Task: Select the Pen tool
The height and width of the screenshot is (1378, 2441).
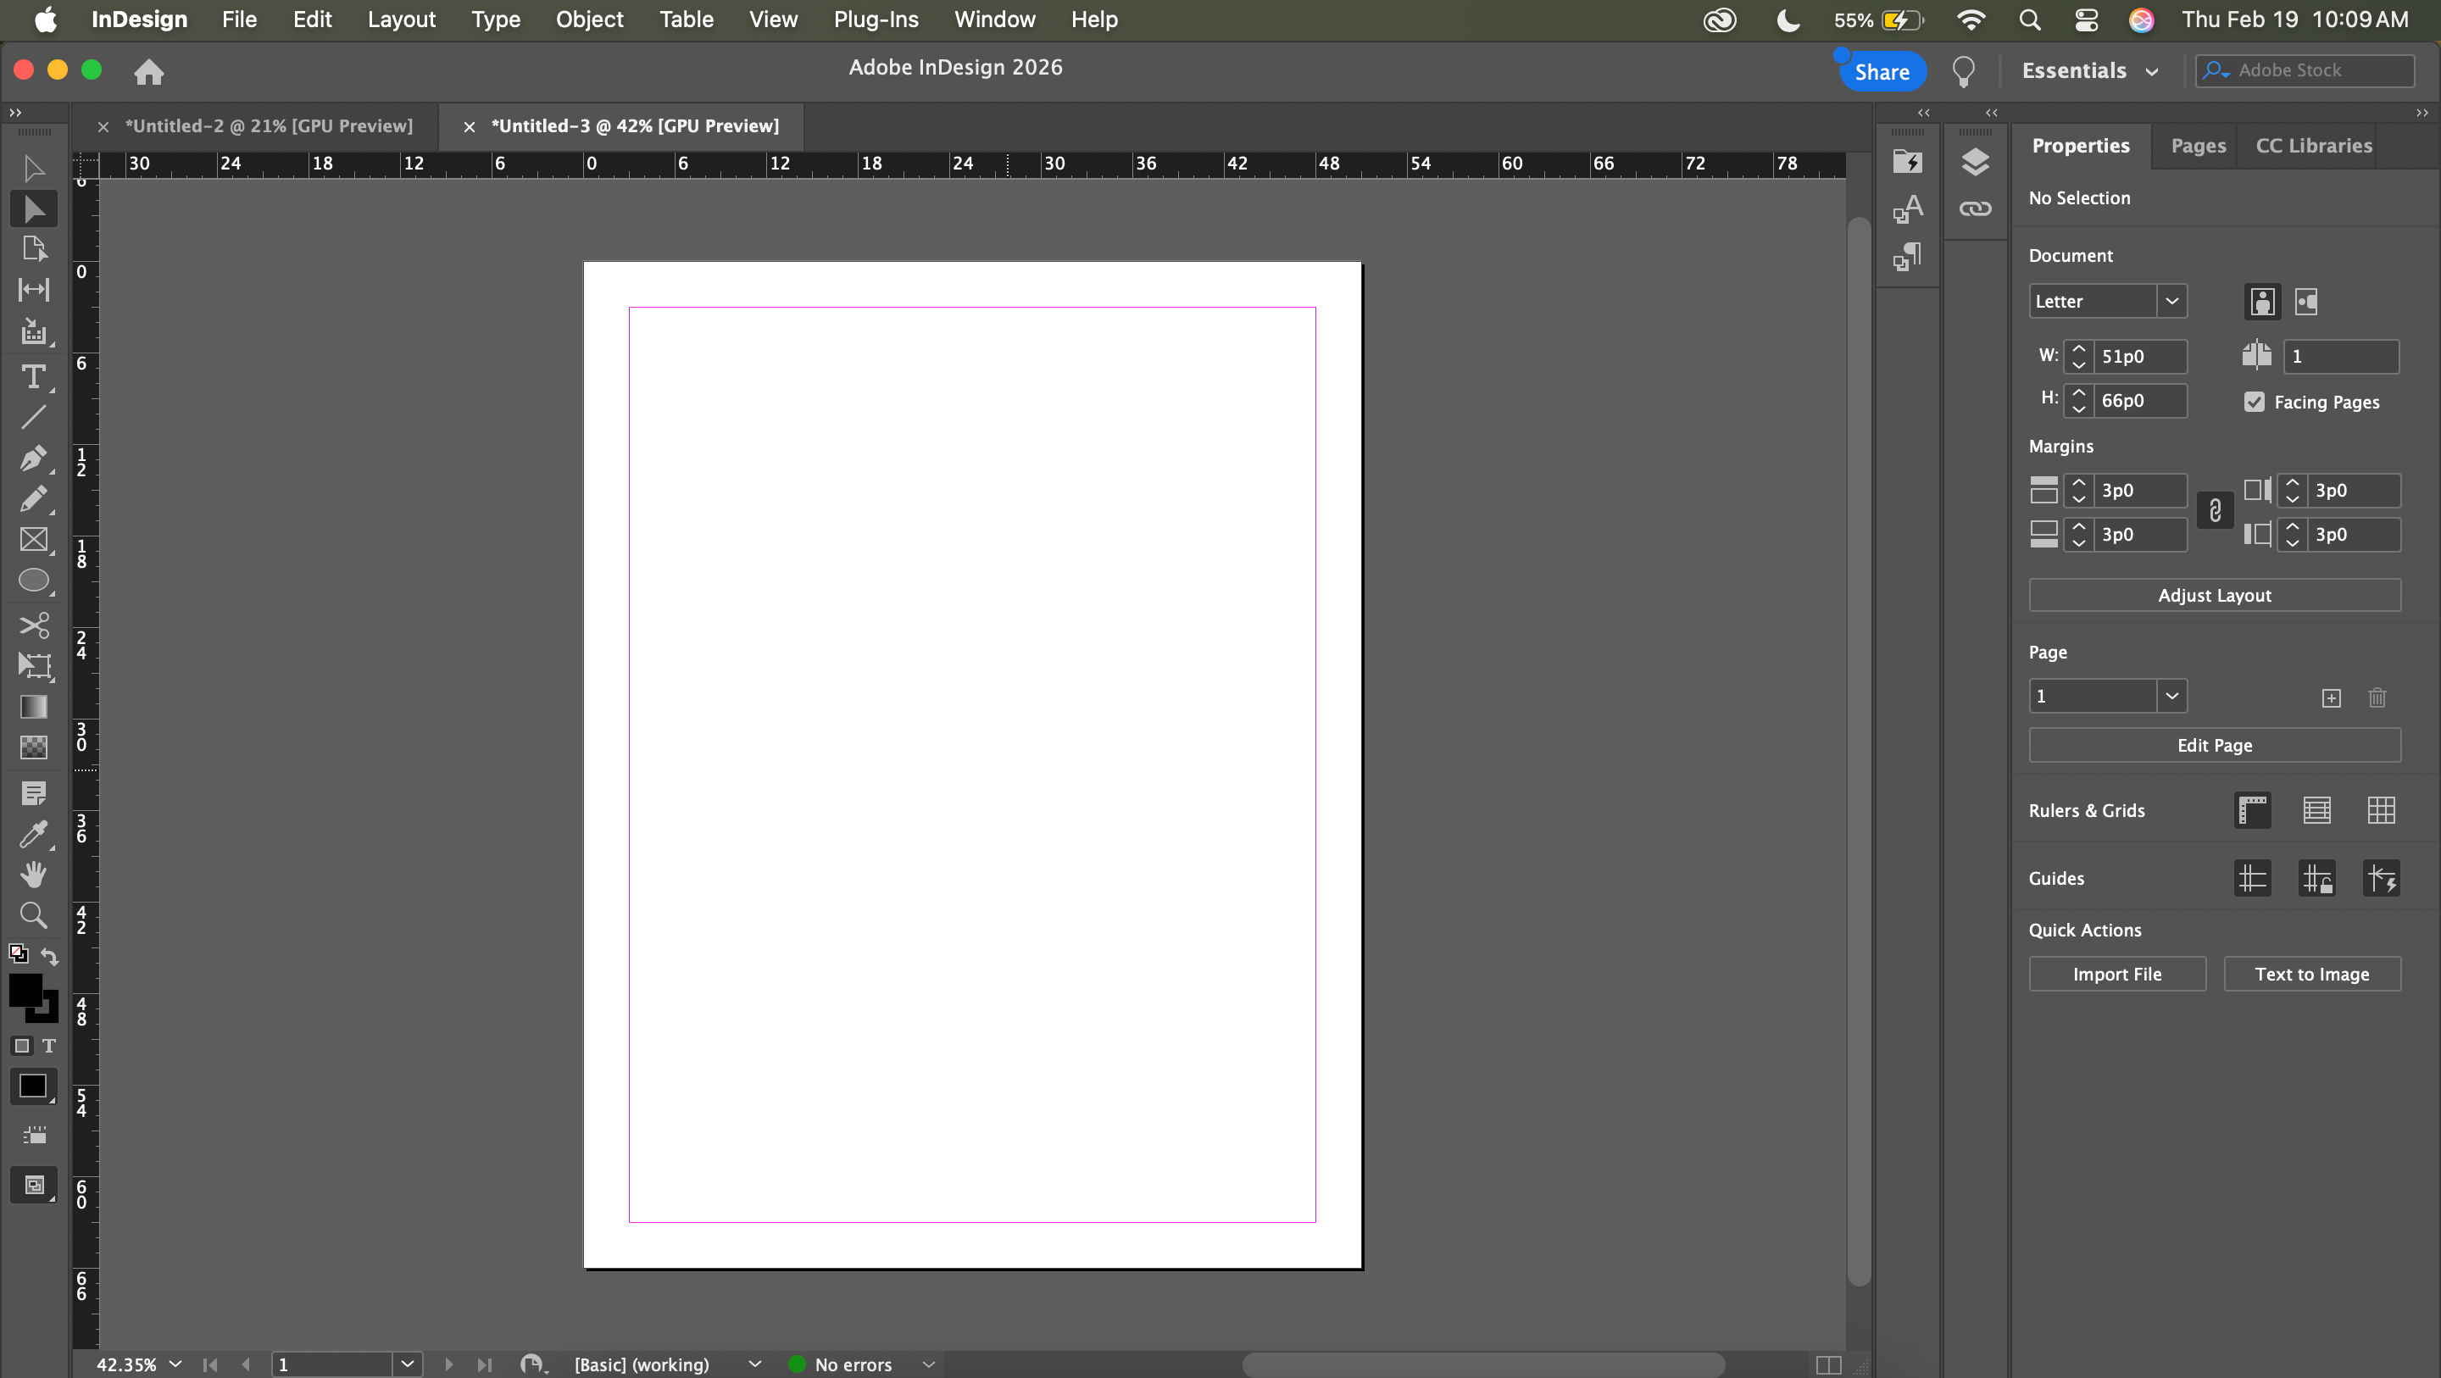Action: click(x=33, y=458)
